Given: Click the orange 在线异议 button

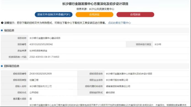Looking at the screenshot, I should 95,15.
